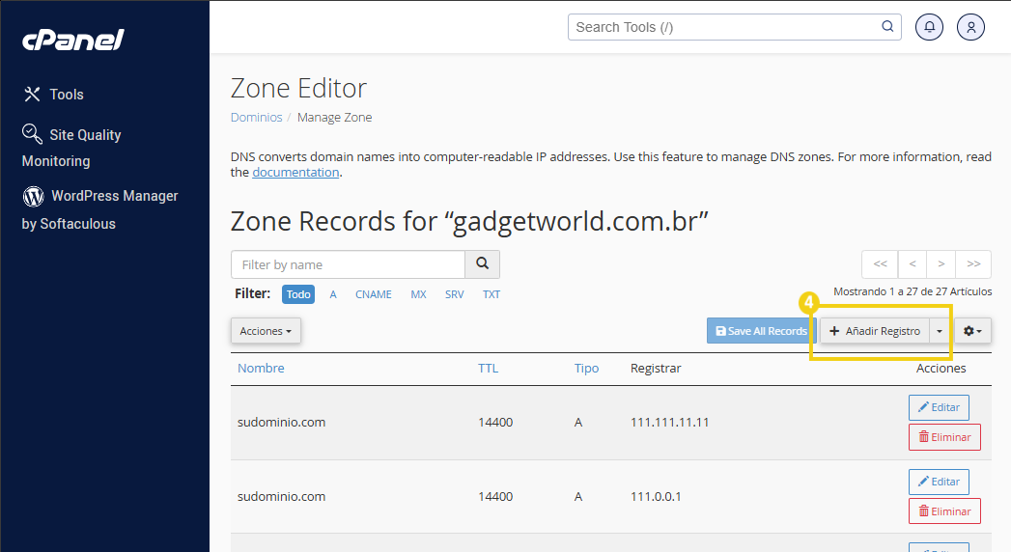The width and height of the screenshot is (1011, 552).
Task: Click the Manage Zone breadcrumb text
Action: coord(334,117)
